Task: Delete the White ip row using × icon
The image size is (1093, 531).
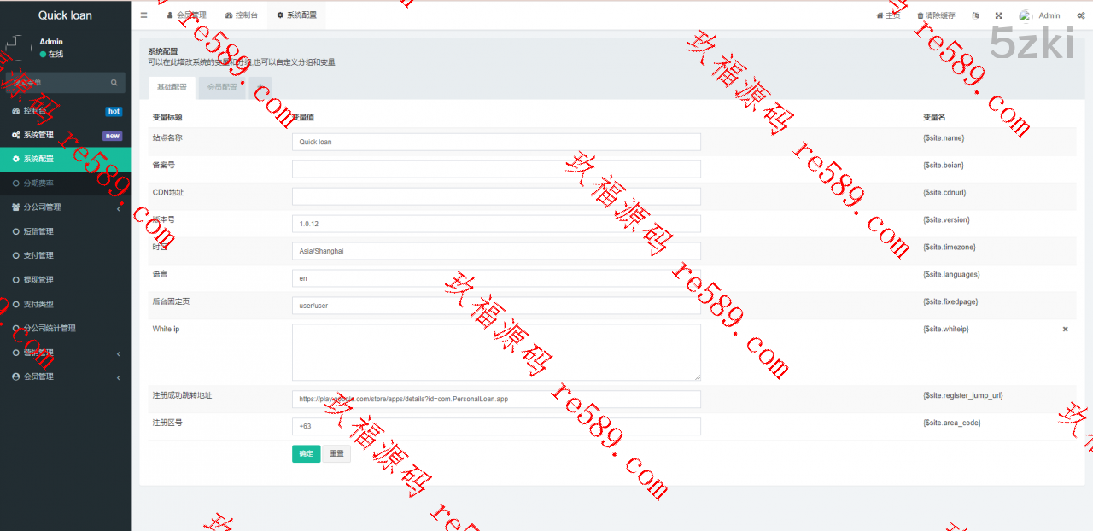Action: [x=1065, y=329]
